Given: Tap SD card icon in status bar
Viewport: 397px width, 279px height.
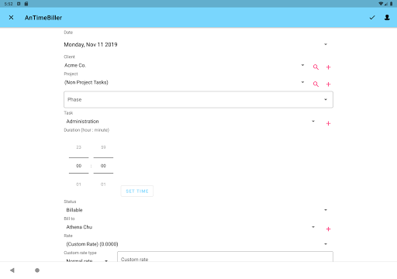Looking at the screenshot, I should click(26, 4).
